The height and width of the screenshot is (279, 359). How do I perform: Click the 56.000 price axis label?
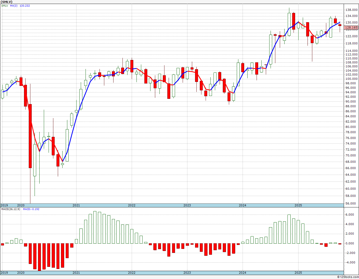(352, 203)
